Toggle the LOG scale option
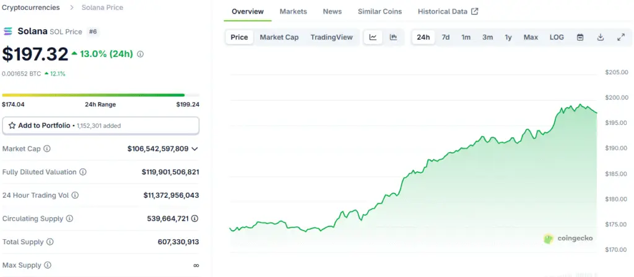The width and height of the screenshot is (634, 277). tap(557, 38)
